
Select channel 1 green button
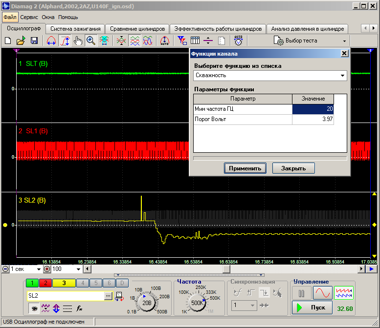click(32, 283)
